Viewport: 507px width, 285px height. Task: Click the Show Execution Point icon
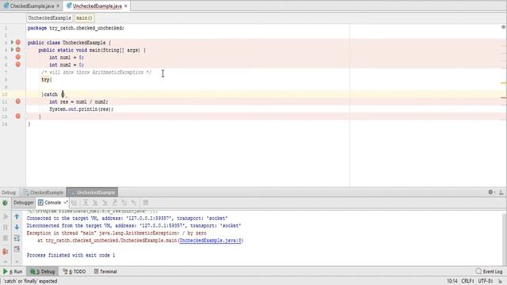74,203
